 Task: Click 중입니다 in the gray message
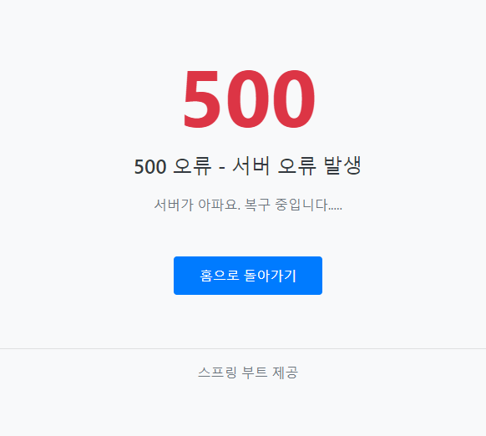(x=301, y=205)
